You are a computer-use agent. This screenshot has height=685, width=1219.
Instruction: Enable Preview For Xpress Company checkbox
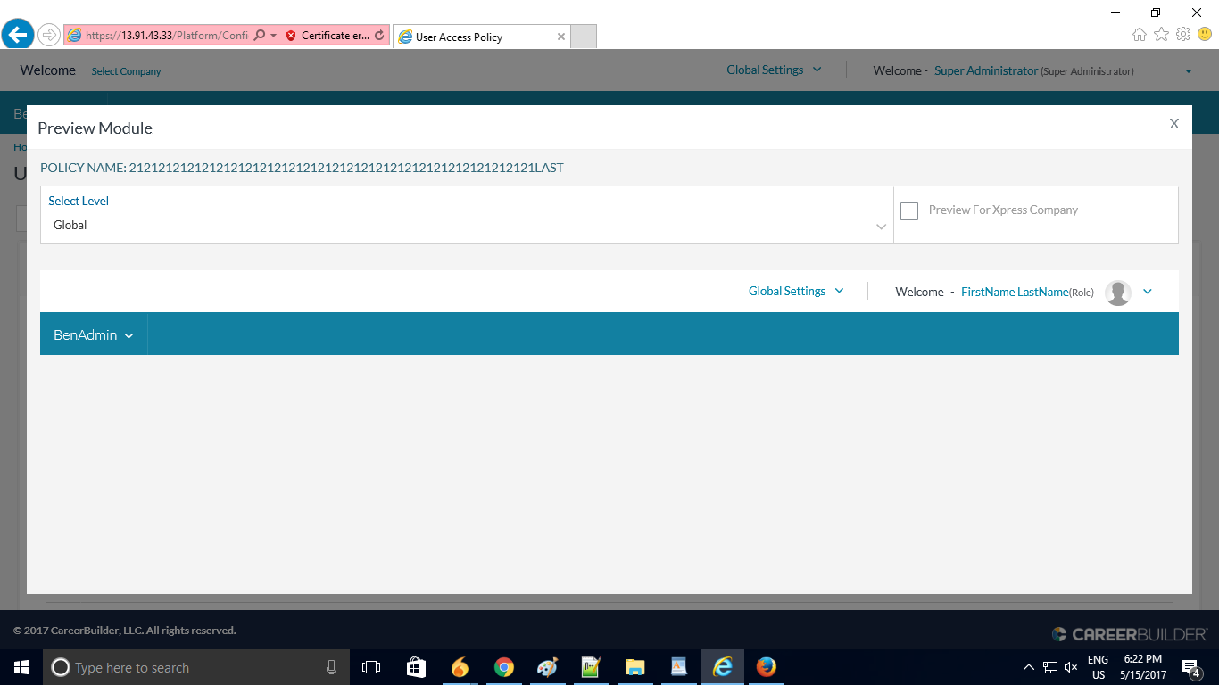tap(909, 211)
